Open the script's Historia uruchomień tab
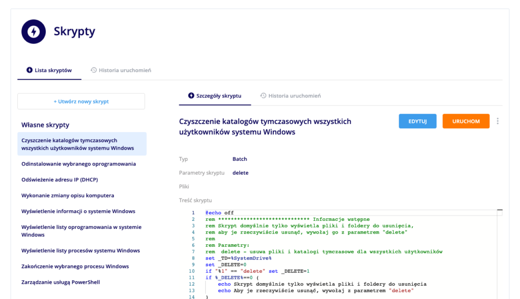This screenshot has width=520, height=299. coord(290,96)
